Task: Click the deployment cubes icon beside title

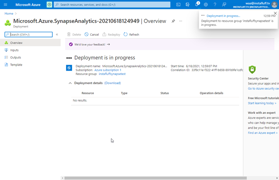Action: coord(8,23)
